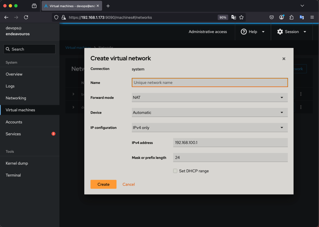
Task: Open Services from the sidebar
Action: tap(13, 134)
